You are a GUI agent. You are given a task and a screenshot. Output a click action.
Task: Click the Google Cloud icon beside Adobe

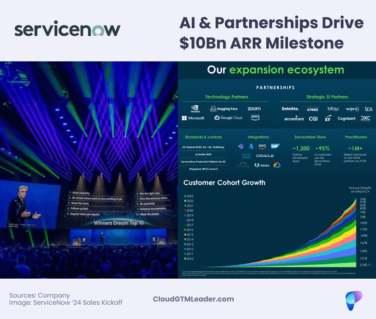[277, 165]
